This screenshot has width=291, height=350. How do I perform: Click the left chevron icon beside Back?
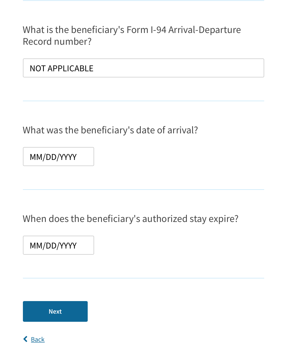25,339
